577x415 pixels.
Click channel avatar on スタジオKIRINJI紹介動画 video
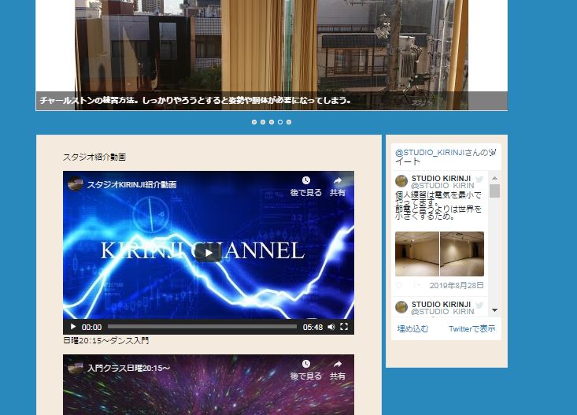pyautogui.click(x=76, y=184)
